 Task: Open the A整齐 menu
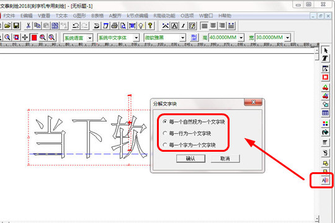click(115, 15)
